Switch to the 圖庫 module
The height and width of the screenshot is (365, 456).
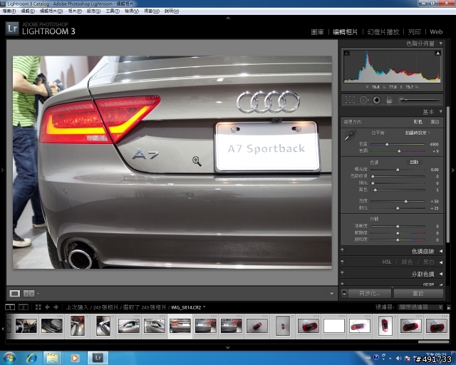317,32
